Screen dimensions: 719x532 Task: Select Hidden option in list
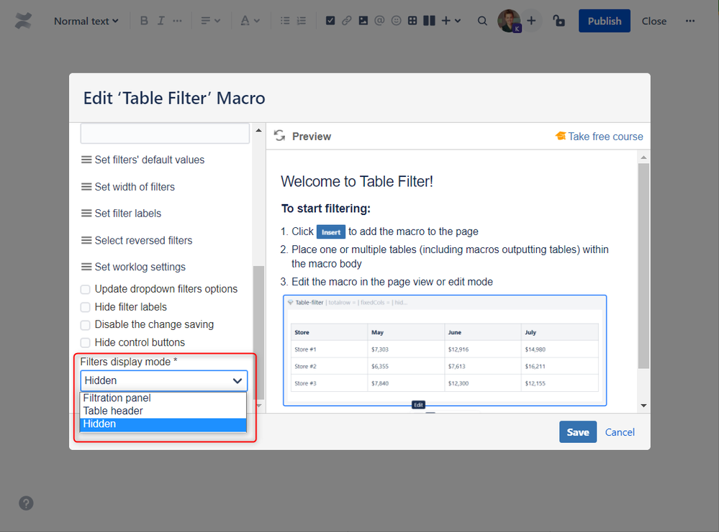(163, 424)
